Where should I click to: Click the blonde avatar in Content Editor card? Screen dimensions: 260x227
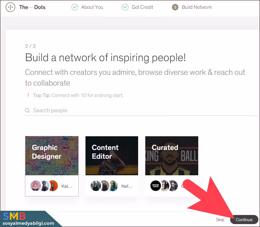(113, 186)
